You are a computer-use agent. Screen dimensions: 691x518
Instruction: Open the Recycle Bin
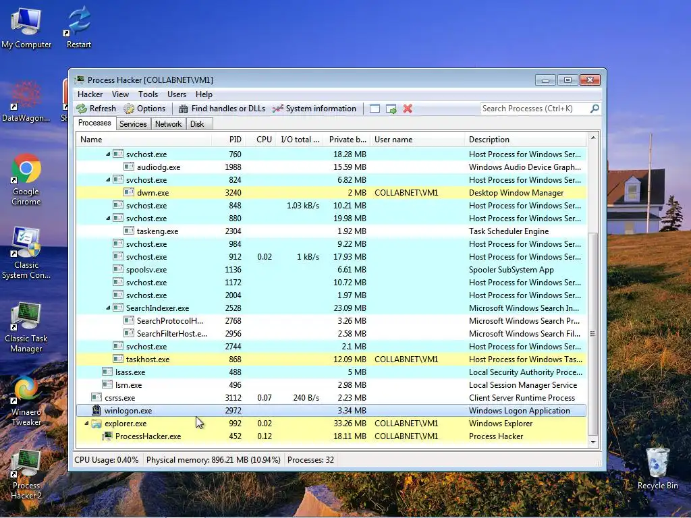click(x=657, y=469)
